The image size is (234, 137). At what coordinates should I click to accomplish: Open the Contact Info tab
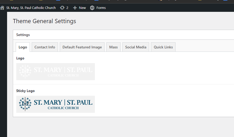point(45,47)
